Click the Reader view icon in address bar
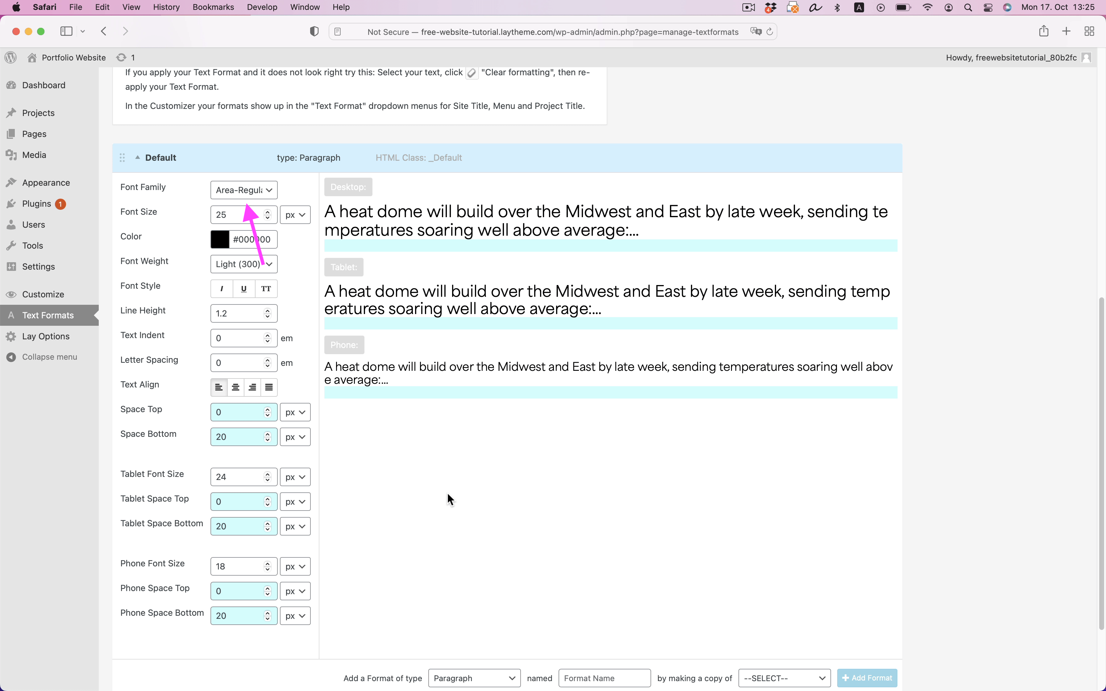Image resolution: width=1106 pixels, height=691 pixels. 338,31
